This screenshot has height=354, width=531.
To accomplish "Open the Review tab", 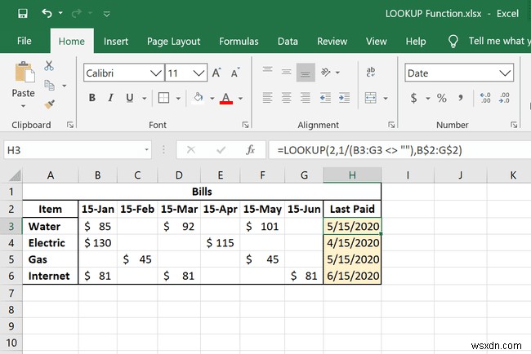I will click(332, 42).
